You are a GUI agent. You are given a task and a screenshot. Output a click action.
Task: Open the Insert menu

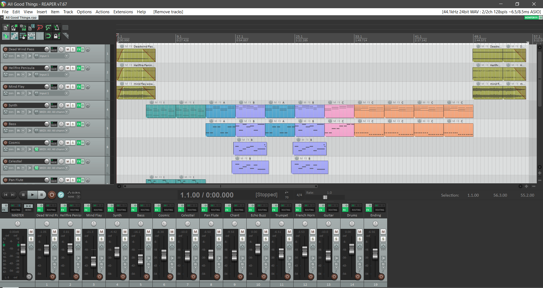point(42,12)
